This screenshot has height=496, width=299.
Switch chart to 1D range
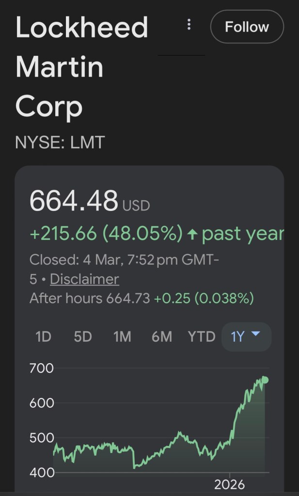(x=43, y=336)
